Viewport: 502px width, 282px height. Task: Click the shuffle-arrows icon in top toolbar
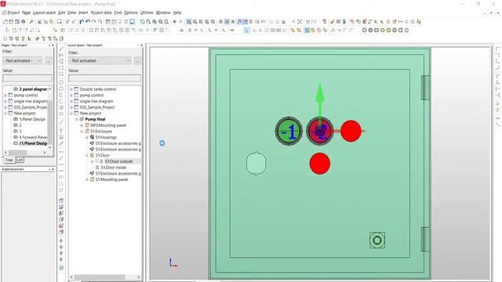point(300,22)
